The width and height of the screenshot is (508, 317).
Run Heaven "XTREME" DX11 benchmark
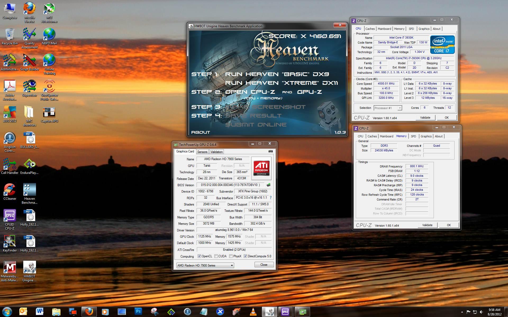pos(282,83)
